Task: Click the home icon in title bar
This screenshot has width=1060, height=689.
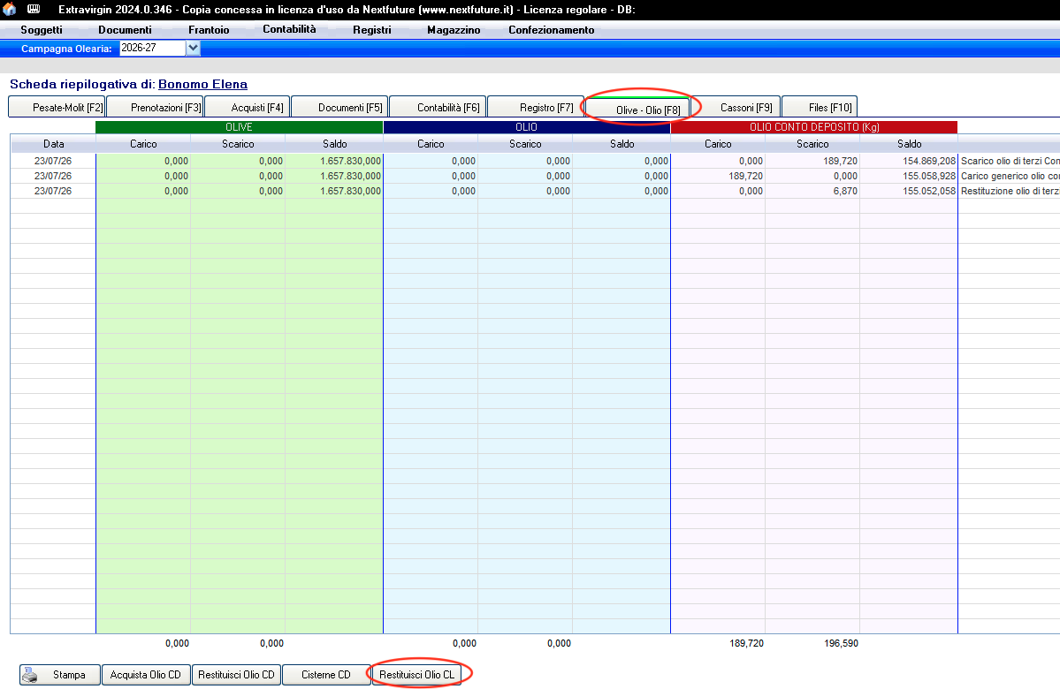Action: pyautogui.click(x=10, y=10)
